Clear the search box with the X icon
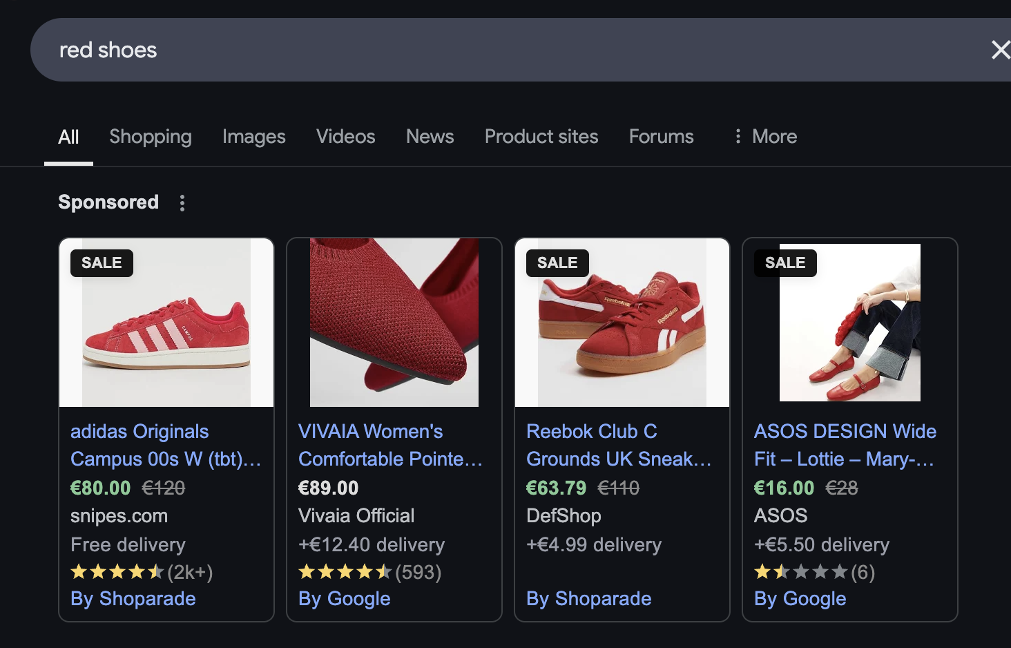The image size is (1011, 648). tap(1001, 50)
